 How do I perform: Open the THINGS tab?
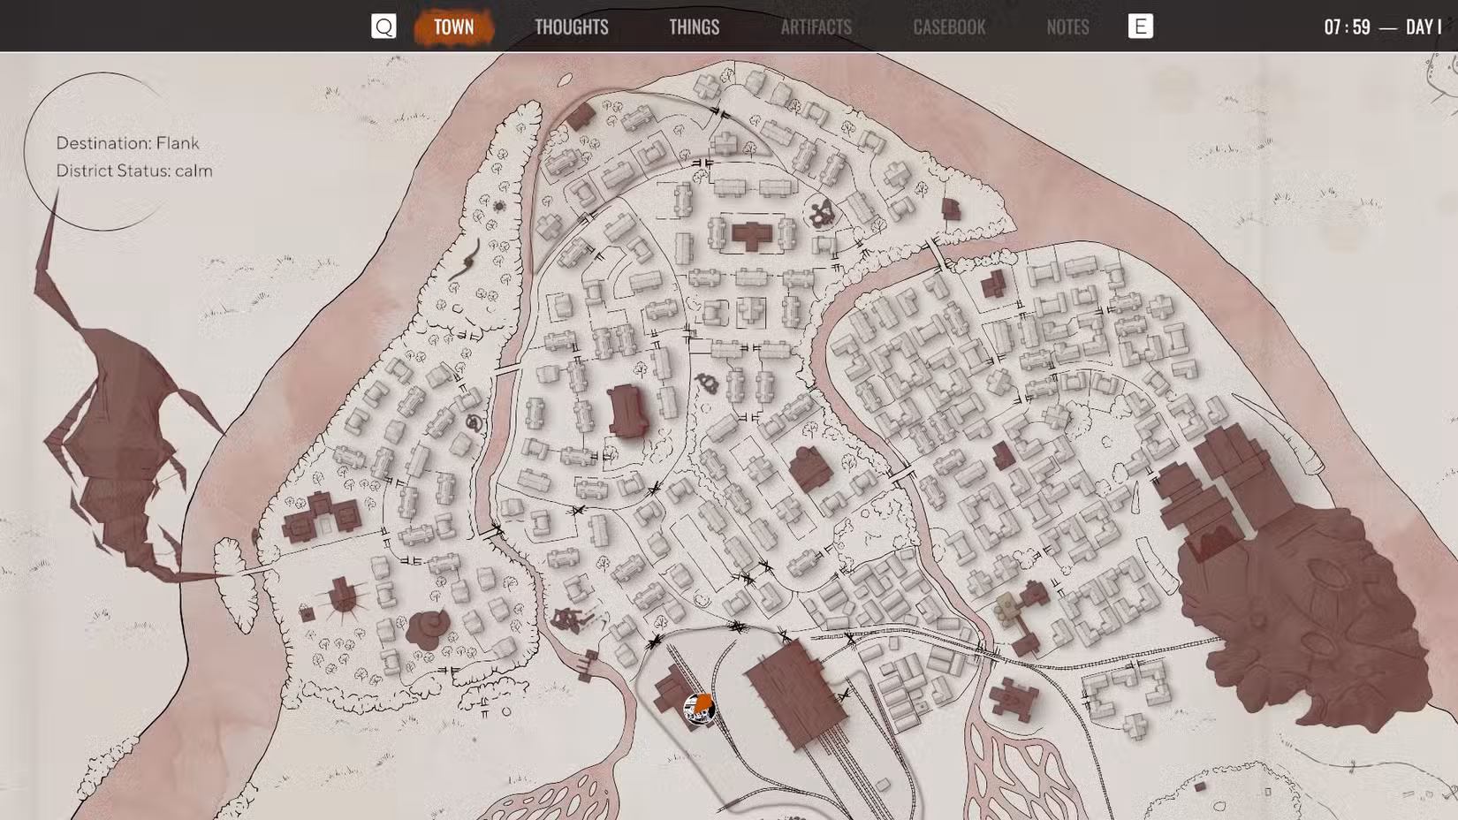[694, 27]
